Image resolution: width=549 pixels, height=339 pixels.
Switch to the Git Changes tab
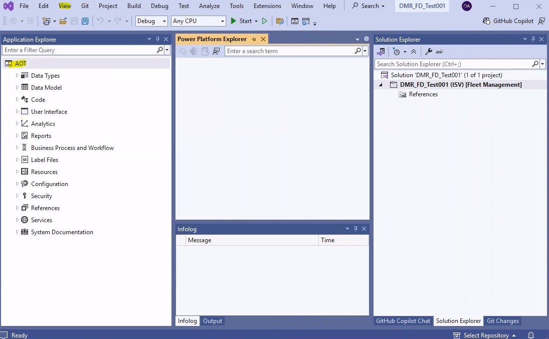pyautogui.click(x=503, y=321)
